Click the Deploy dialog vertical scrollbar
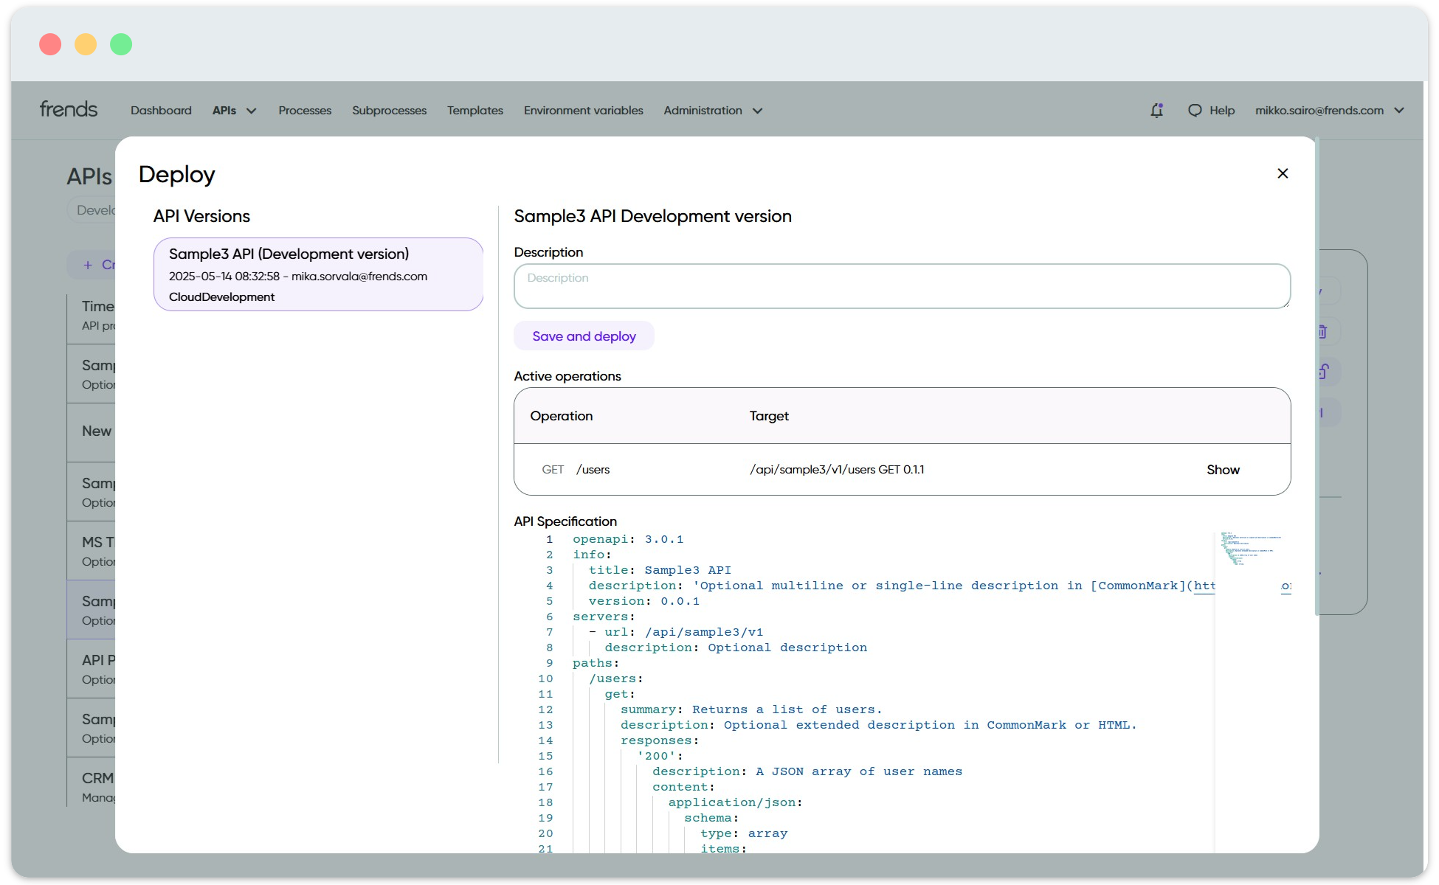 click(x=1317, y=376)
